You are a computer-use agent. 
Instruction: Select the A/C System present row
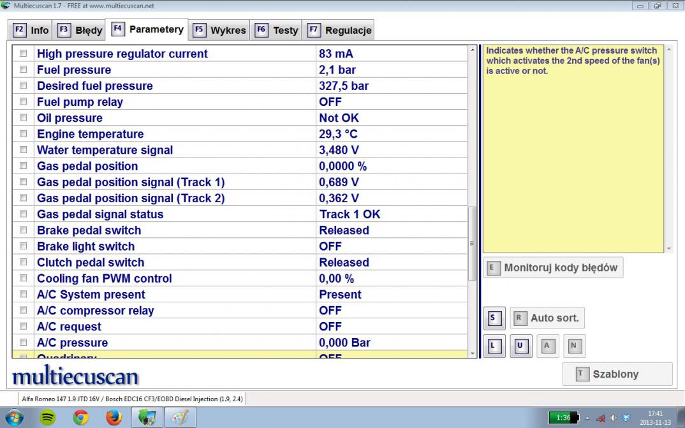click(240, 294)
